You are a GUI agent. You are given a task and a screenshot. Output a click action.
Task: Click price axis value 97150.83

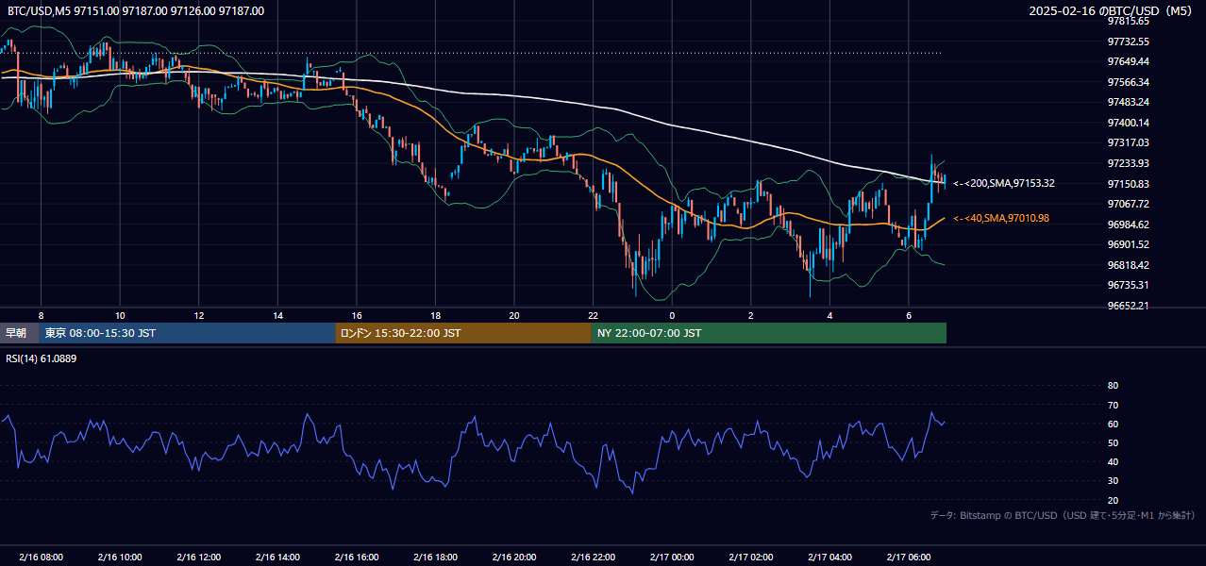click(1129, 184)
